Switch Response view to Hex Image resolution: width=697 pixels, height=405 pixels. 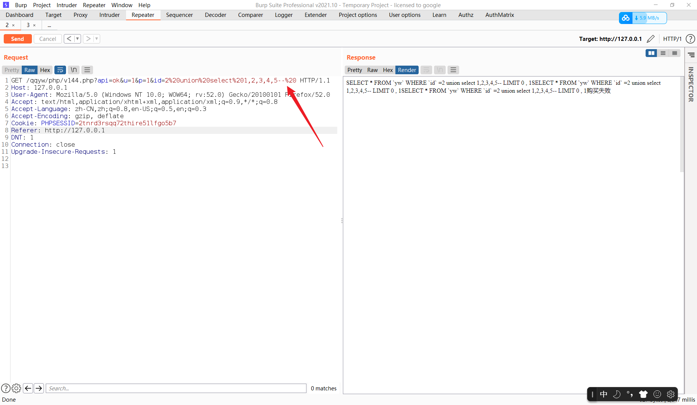pyautogui.click(x=388, y=70)
